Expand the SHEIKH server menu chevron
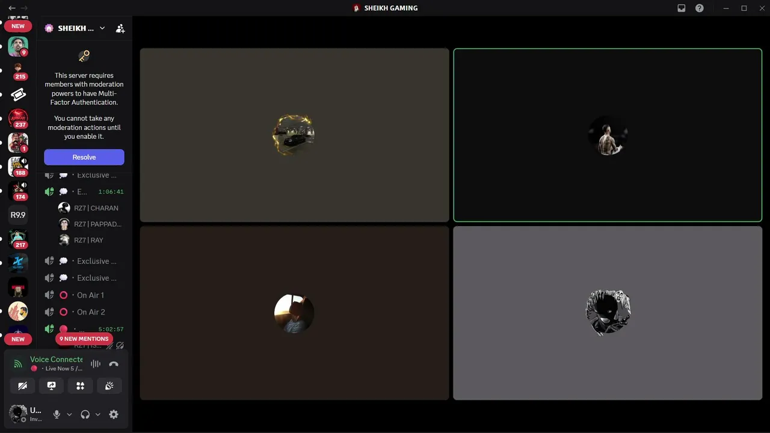This screenshot has width=770, height=433. click(x=102, y=28)
